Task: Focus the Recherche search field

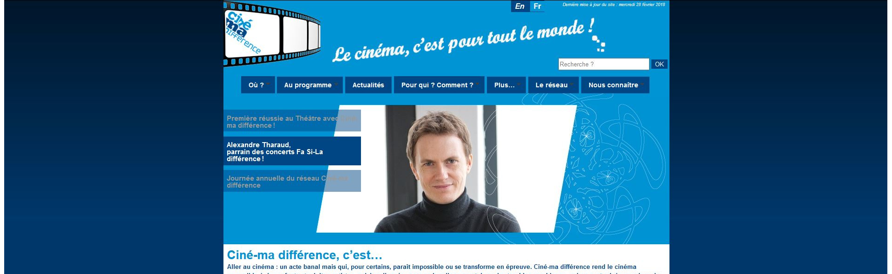Action: 603,64
